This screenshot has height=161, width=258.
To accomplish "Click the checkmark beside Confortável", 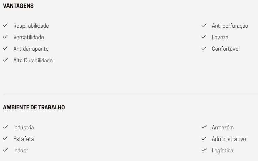I will 204,48.
